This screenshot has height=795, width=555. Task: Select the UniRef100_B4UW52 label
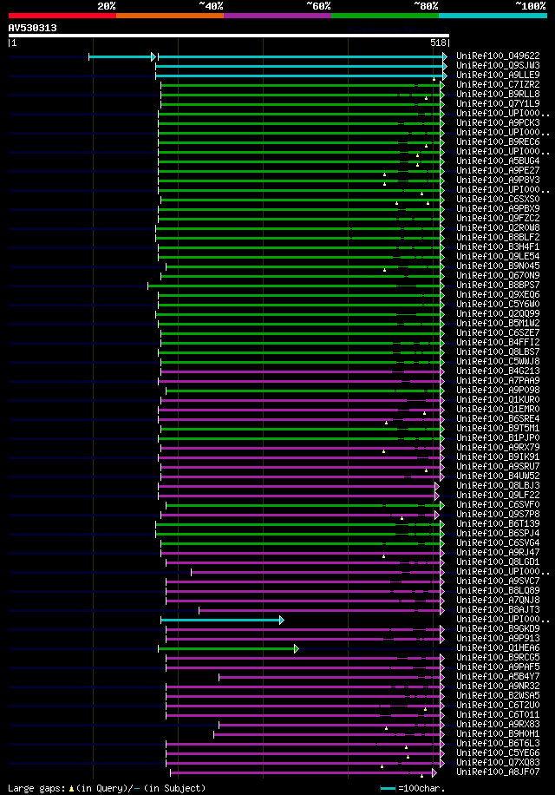pyautogui.click(x=498, y=476)
